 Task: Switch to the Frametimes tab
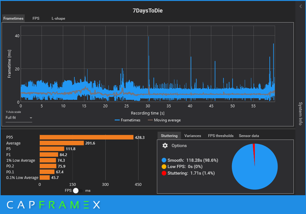point(13,18)
